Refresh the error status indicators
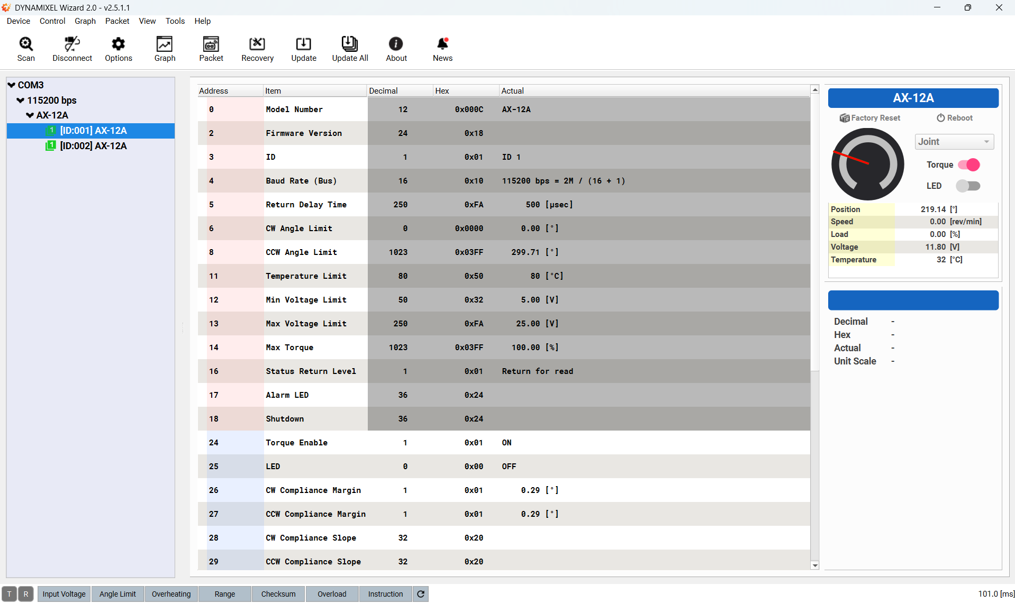The height and width of the screenshot is (603, 1015). point(421,594)
